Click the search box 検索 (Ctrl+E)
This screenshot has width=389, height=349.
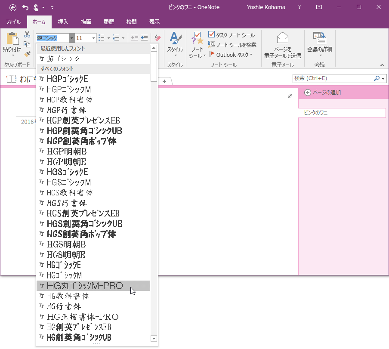(x=333, y=78)
